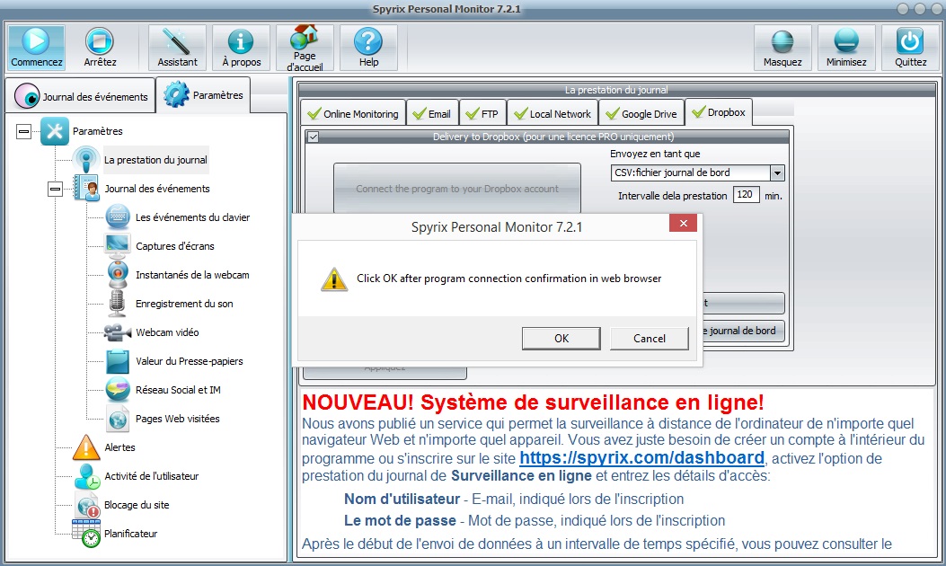
Task: Launch the Assistant wizard
Action: (177, 47)
